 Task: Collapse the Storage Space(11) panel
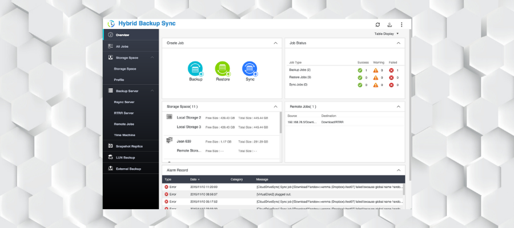coord(275,107)
